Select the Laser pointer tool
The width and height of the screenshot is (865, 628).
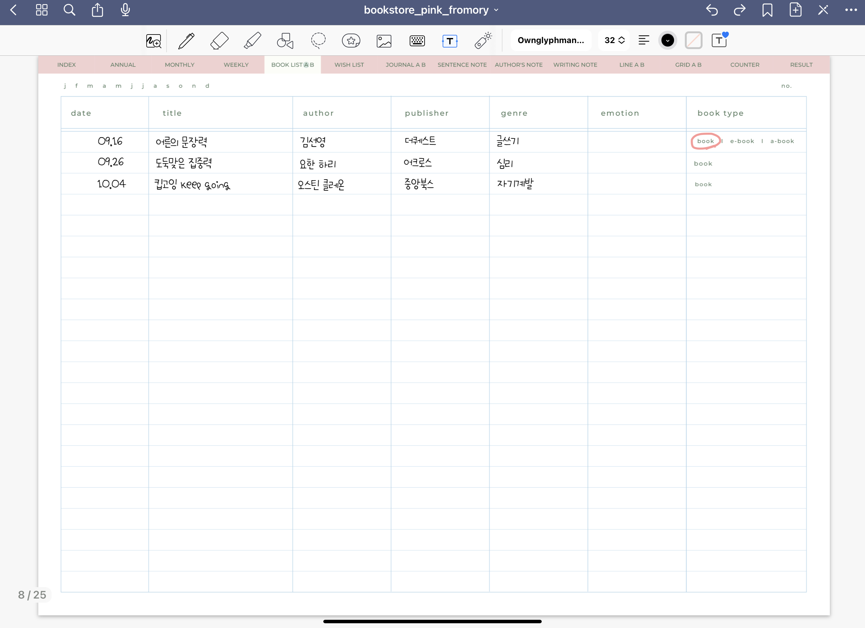pyautogui.click(x=483, y=41)
